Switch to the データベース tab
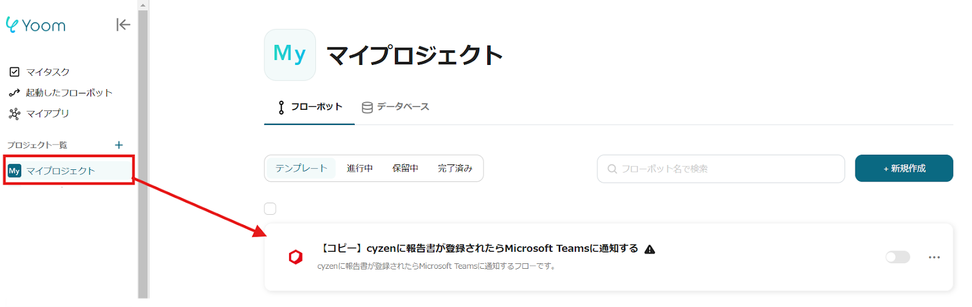 point(395,107)
